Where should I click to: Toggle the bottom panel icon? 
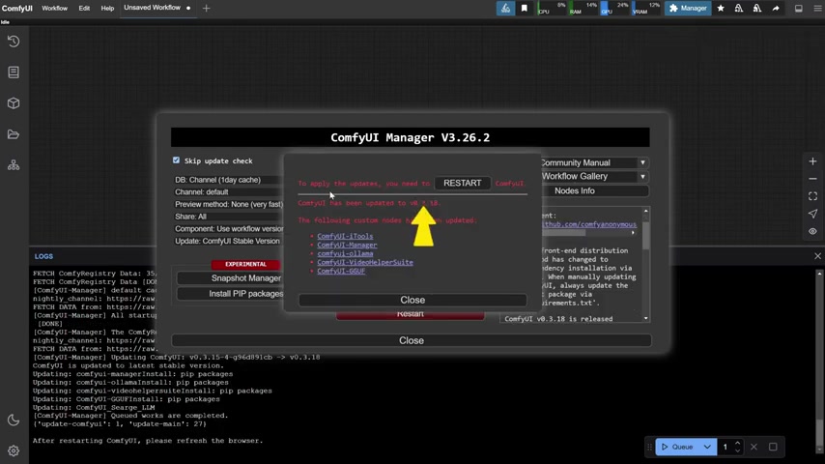799,8
